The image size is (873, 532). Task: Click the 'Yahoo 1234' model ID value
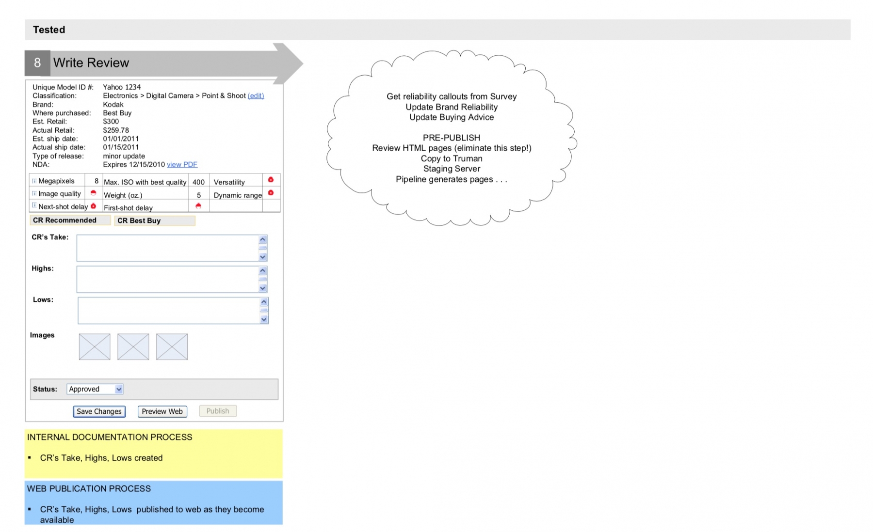(122, 87)
